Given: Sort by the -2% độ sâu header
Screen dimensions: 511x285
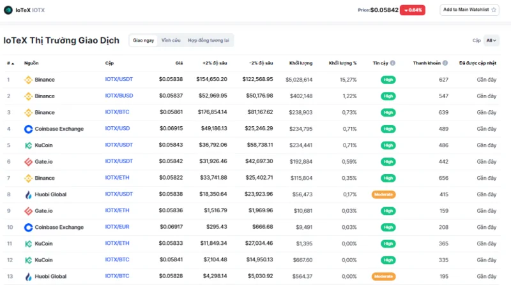Looking at the screenshot, I should click(261, 62).
